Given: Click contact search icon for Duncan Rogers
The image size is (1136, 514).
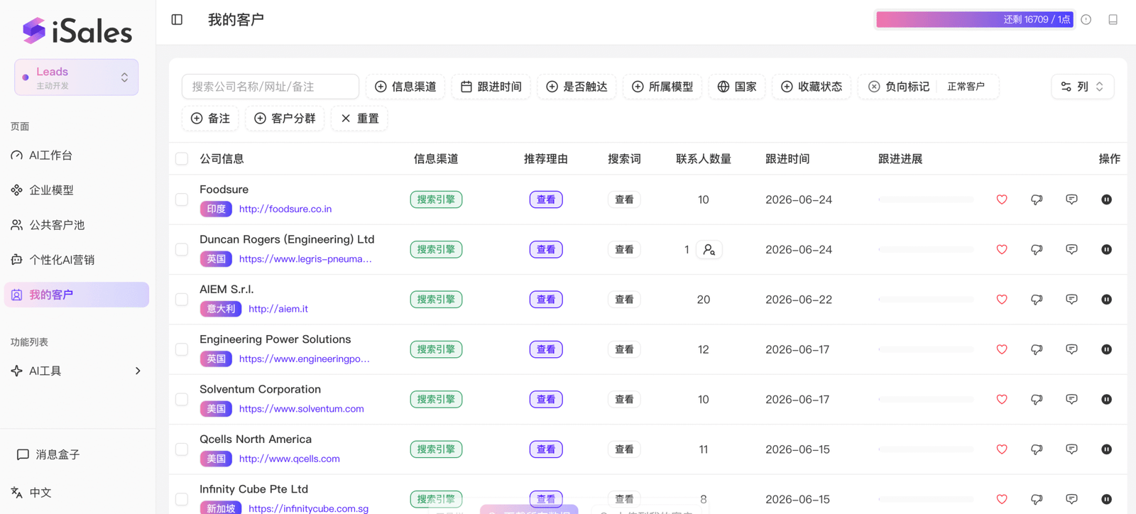Looking at the screenshot, I should (709, 250).
